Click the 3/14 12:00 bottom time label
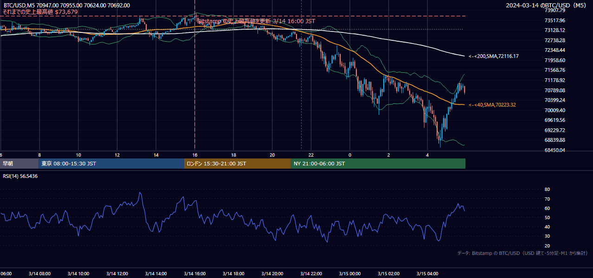Image resolution: width=593 pixels, height=278 pixels. pos(117,274)
